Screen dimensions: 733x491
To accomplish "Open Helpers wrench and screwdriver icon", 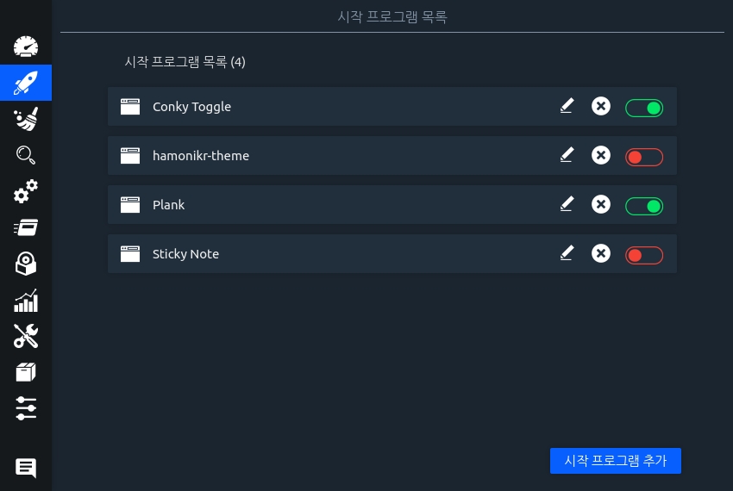I will coord(26,336).
